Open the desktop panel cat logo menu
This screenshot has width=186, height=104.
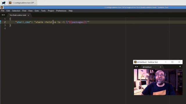tap(3, 3)
